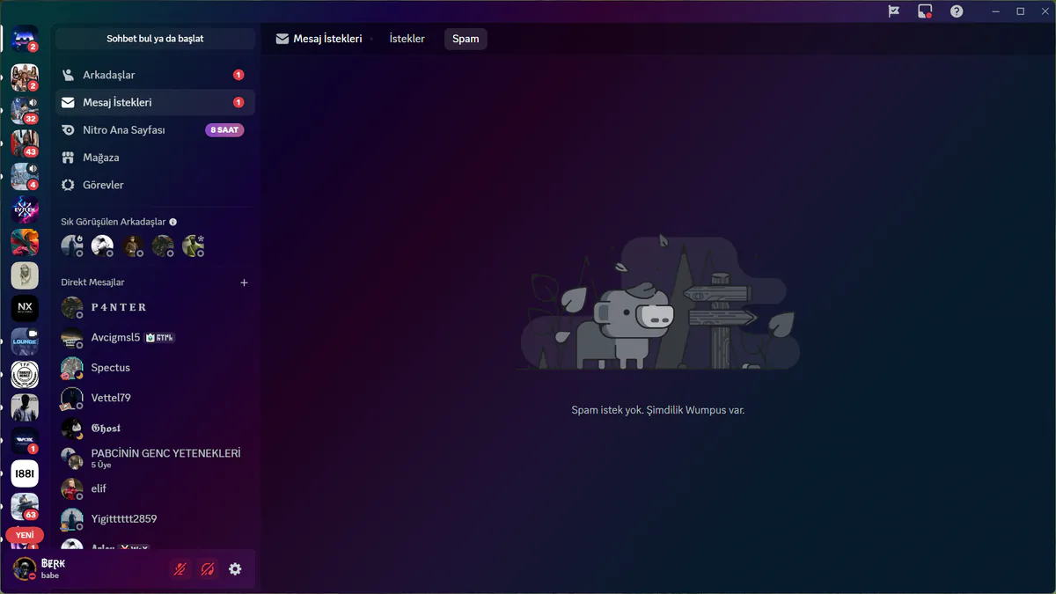Unmute the microphone in user panel
This screenshot has width=1056, height=594.
(x=180, y=569)
